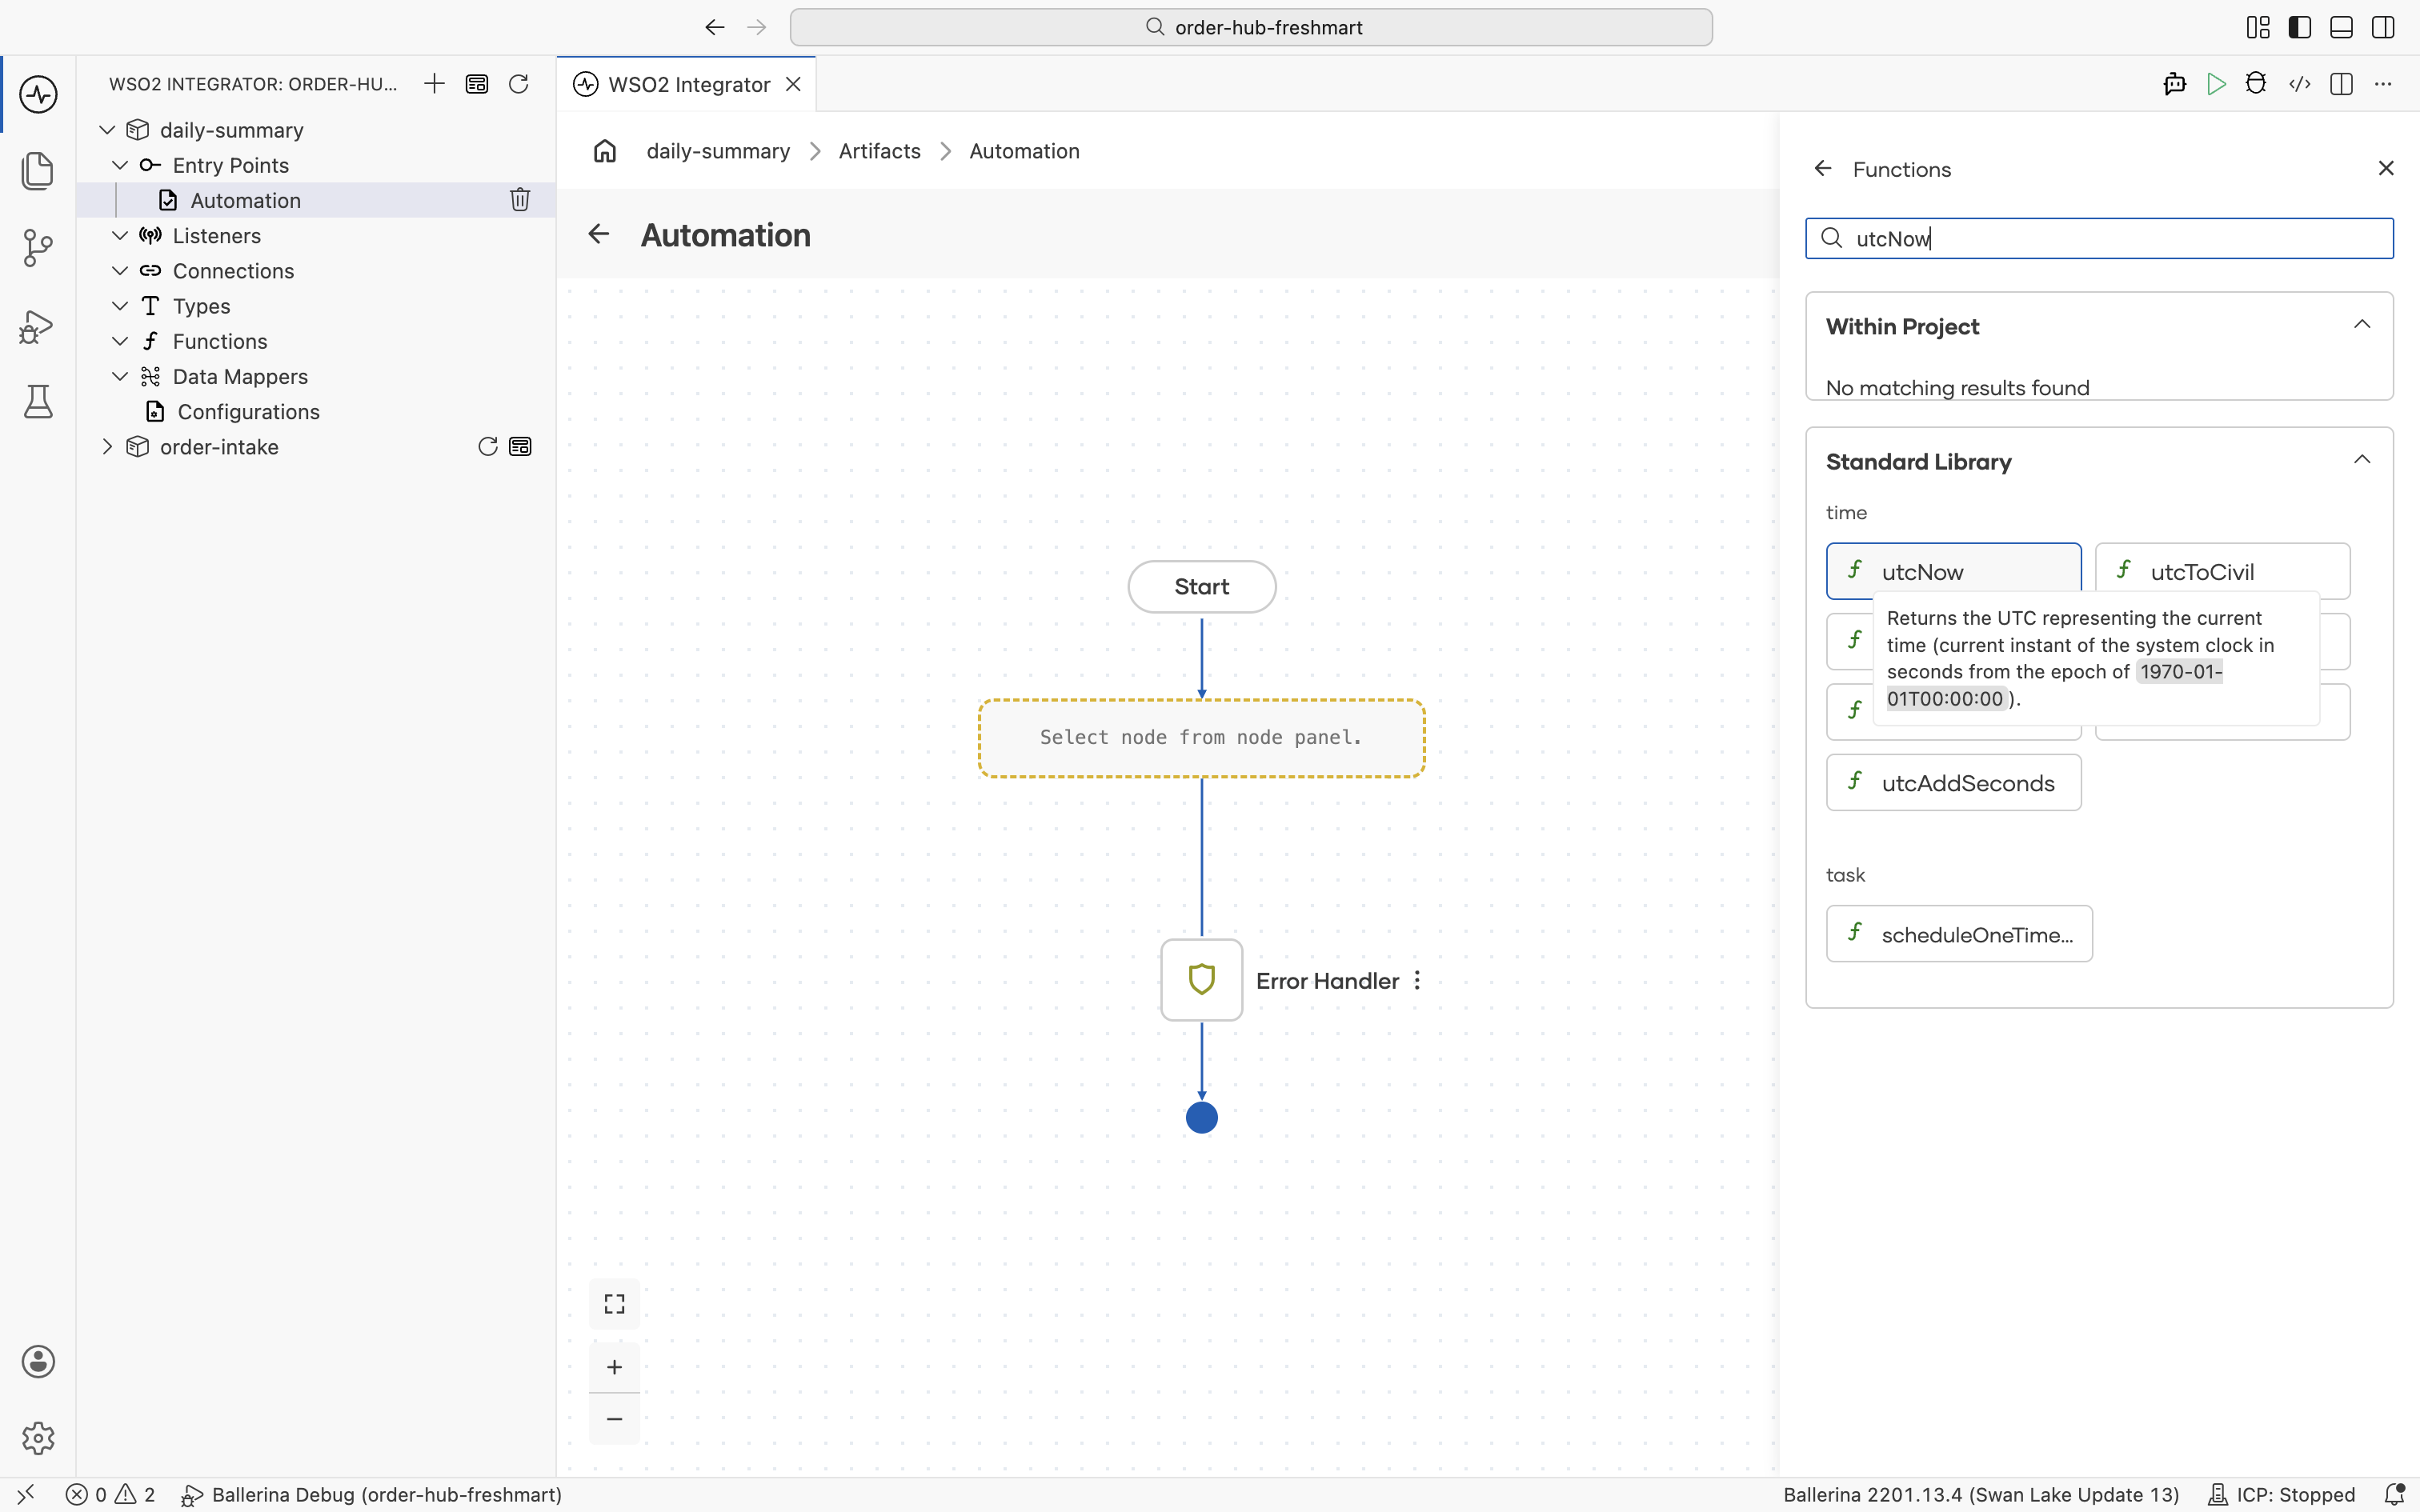
Task: Open Configurations in the tree
Action: coord(248,412)
